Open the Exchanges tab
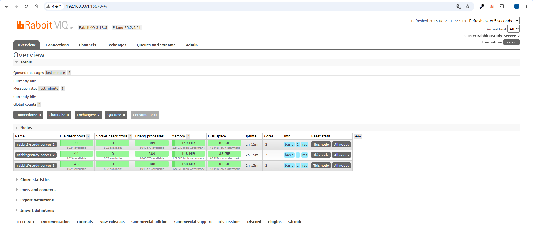The width and height of the screenshot is (533, 241). (x=116, y=45)
